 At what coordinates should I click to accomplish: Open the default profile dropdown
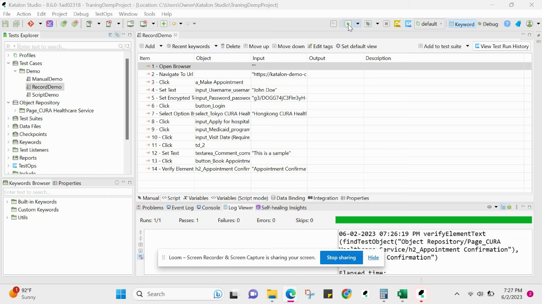pos(429,24)
